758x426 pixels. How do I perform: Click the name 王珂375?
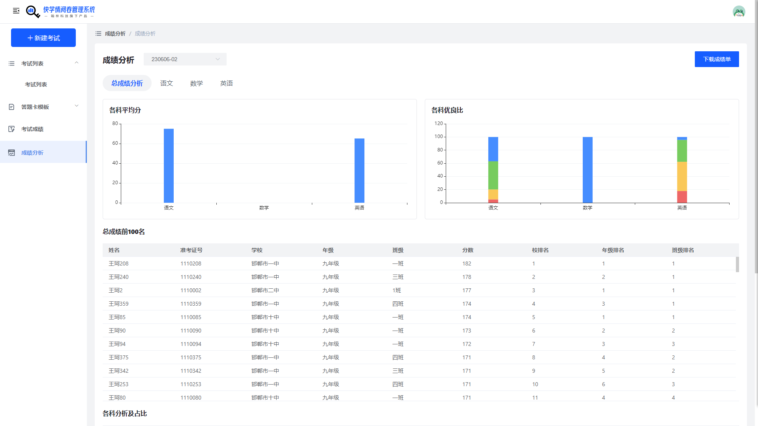tap(118, 357)
